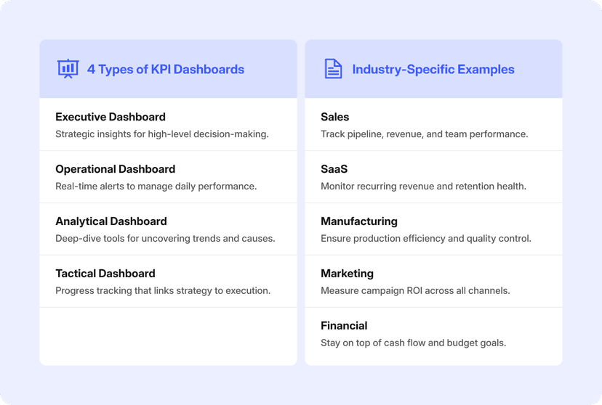
Task: Select the Sales industry example
Action: [334, 117]
